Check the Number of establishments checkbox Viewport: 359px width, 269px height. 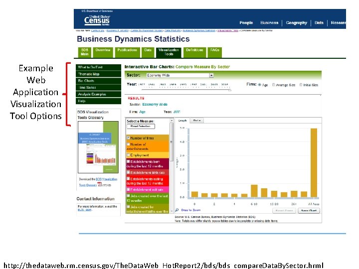click(128, 144)
